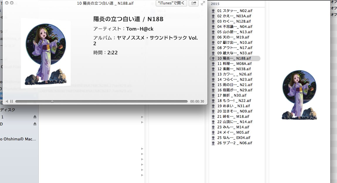The width and height of the screenshot is (337, 183).
Task: Click the artwork preview in Finder preview column
Action: 299,95
